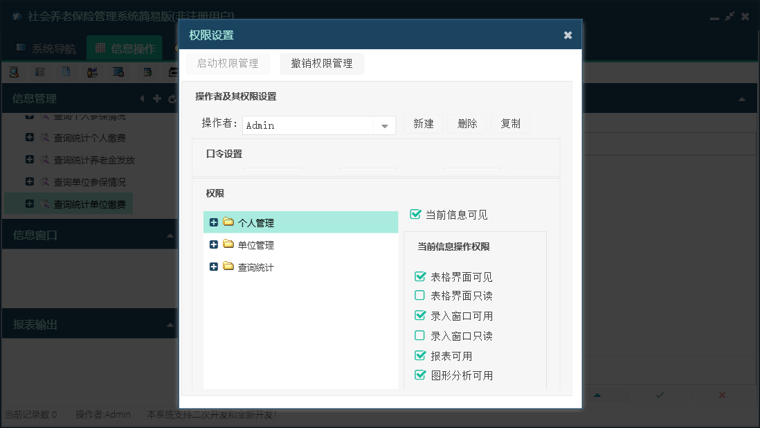Click the monitor-with-globe toolbar icon
Screen dimensions: 760x428
118,71
